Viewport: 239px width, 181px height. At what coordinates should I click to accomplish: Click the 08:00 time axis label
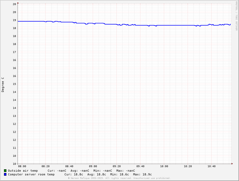pos(22,166)
